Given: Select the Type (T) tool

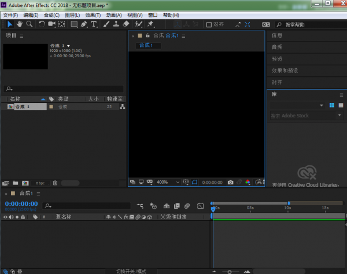Looking at the screenshot, I should [x=94, y=24].
